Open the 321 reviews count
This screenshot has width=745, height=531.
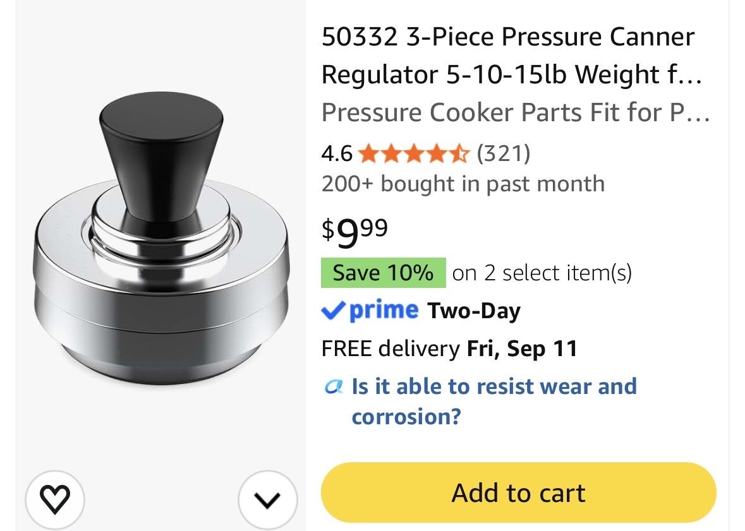(x=504, y=153)
